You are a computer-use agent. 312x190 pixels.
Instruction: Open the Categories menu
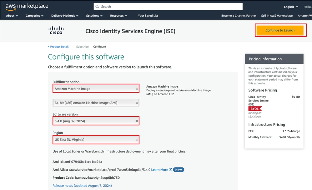point(34,15)
